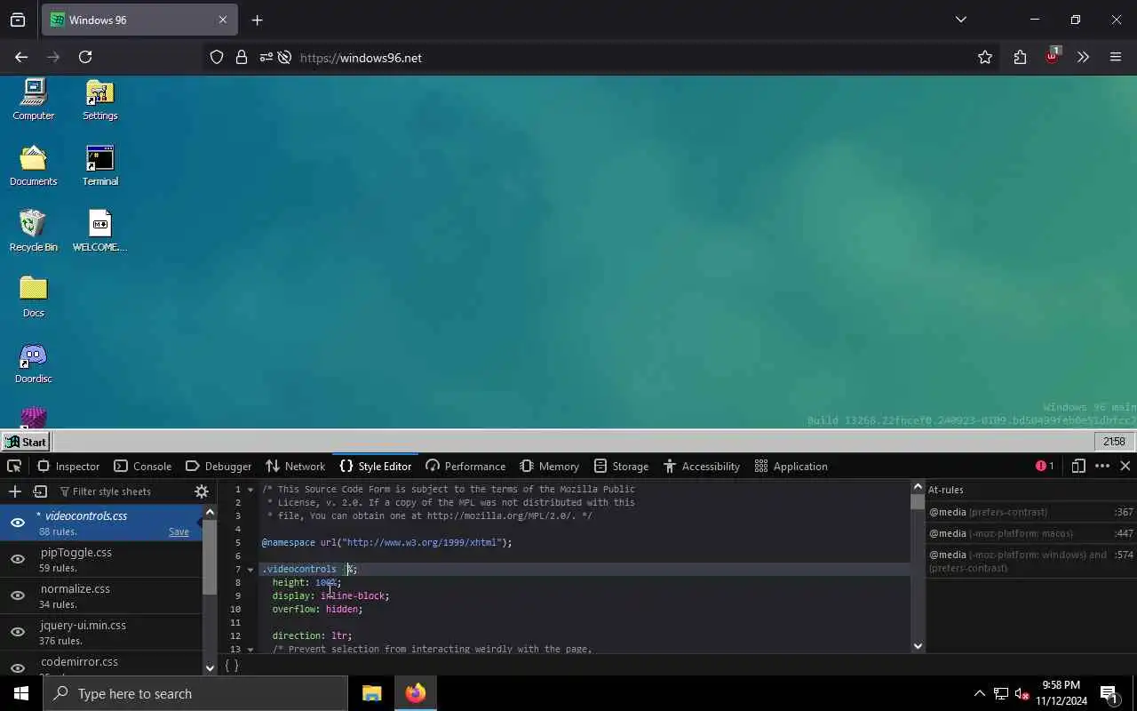Show site tracking protection shield info
1137x711 pixels.
coord(217,58)
